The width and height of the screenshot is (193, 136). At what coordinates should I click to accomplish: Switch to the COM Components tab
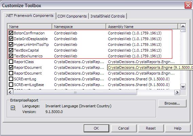72,16
